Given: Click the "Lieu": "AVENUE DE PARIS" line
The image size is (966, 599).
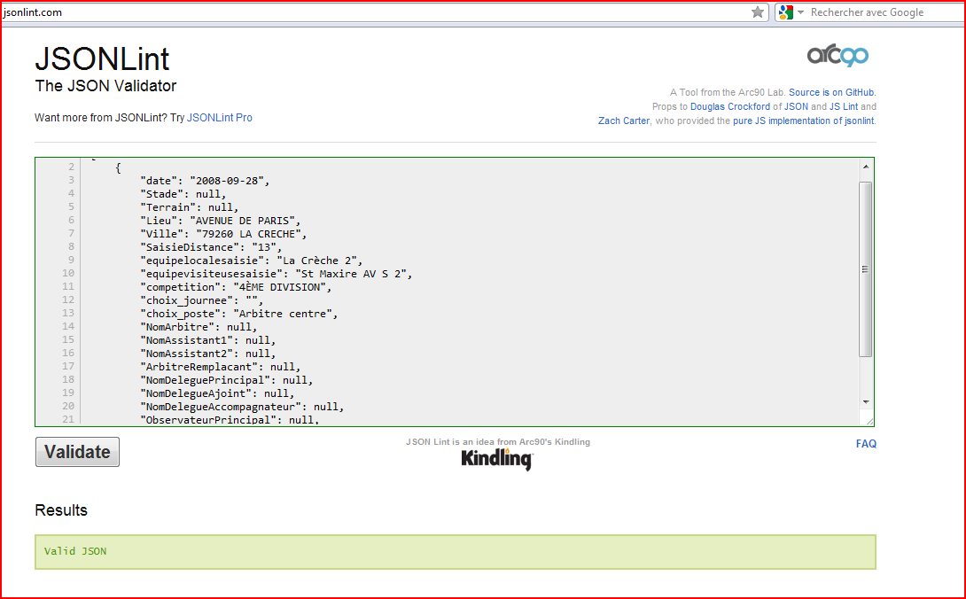Looking at the screenshot, I should coord(221,221).
